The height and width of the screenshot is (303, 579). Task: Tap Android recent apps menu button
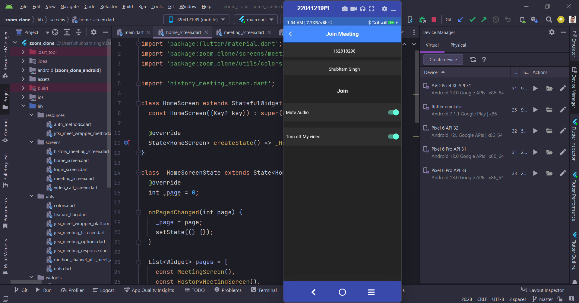click(371, 292)
